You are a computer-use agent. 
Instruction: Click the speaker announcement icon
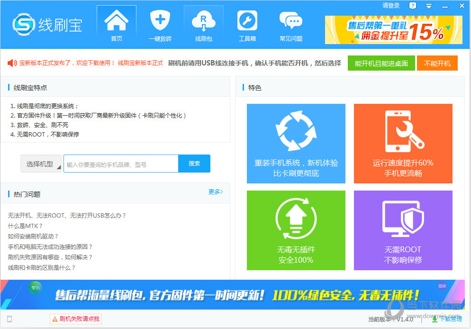coord(11,63)
